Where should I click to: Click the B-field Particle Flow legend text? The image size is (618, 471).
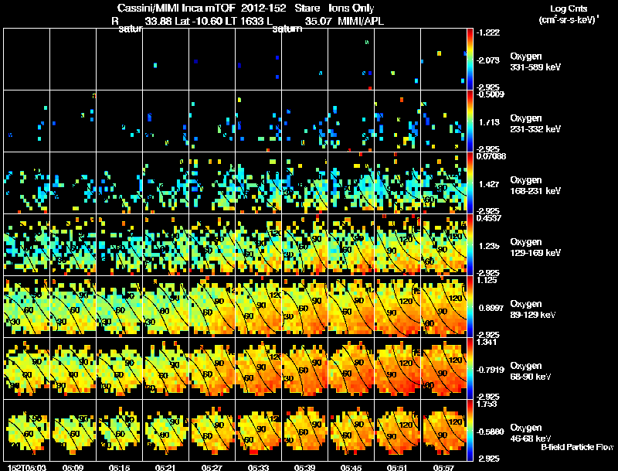[577, 447]
